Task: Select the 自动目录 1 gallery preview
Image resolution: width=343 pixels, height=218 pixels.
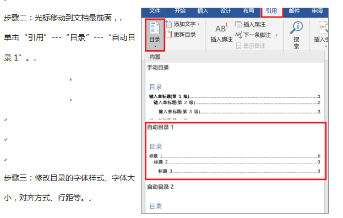Action: coord(236,151)
